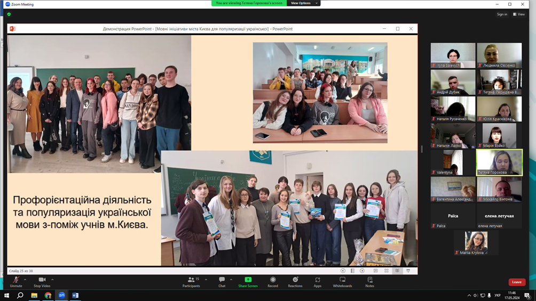The height and width of the screenshot is (301, 536).
Task: Unmute the microphone in Zoom
Action: point(16,281)
